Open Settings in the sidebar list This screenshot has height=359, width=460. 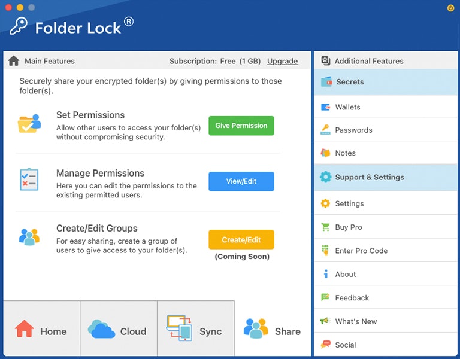[386, 203]
